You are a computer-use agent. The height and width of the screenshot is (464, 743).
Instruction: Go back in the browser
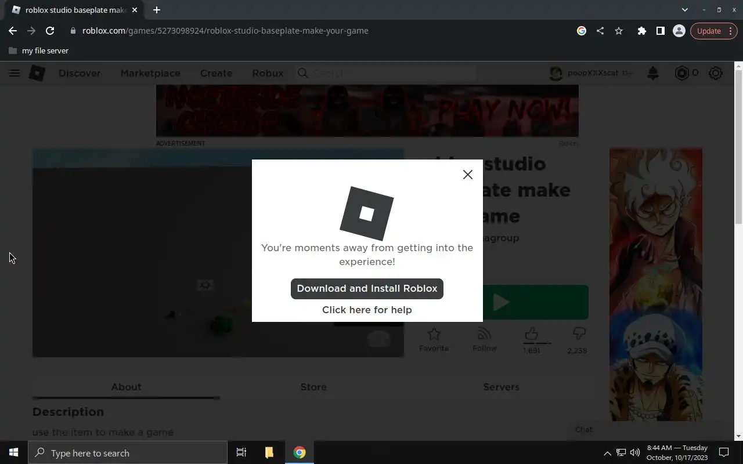[13, 31]
